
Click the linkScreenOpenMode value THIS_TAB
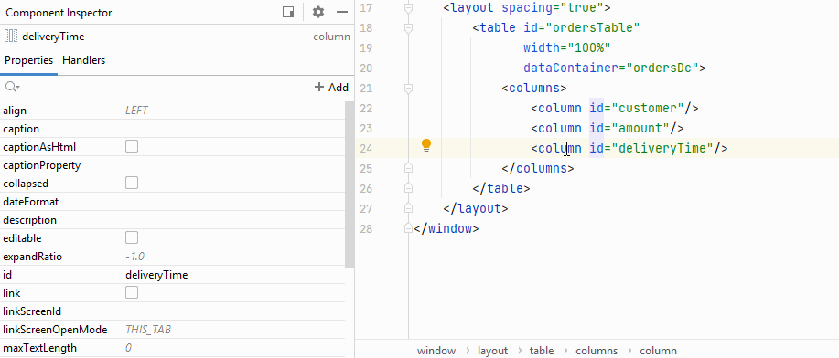(148, 330)
